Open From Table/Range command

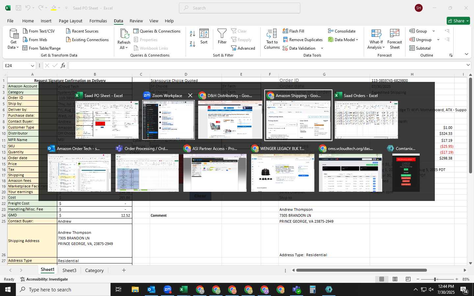coord(41,48)
